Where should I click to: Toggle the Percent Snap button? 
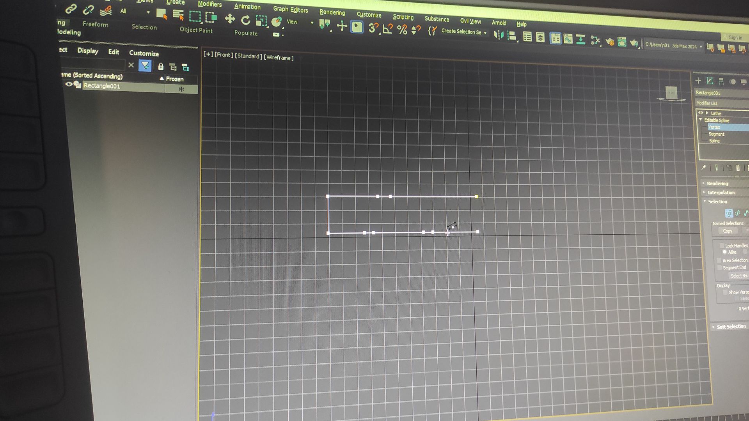[x=402, y=29]
